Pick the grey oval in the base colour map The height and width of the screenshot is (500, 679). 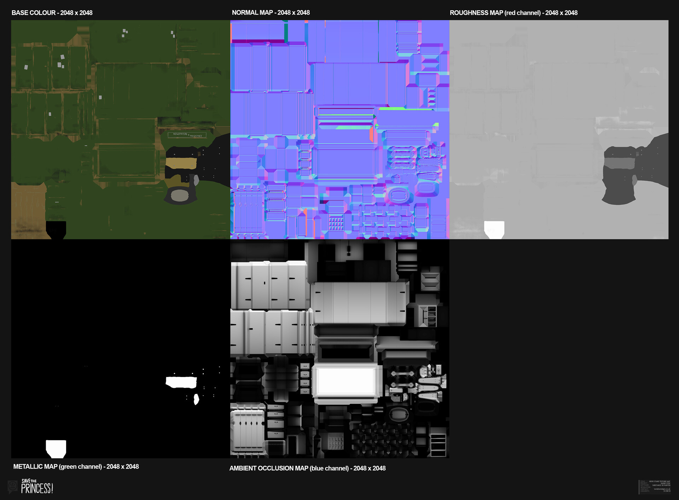(x=180, y=195)
